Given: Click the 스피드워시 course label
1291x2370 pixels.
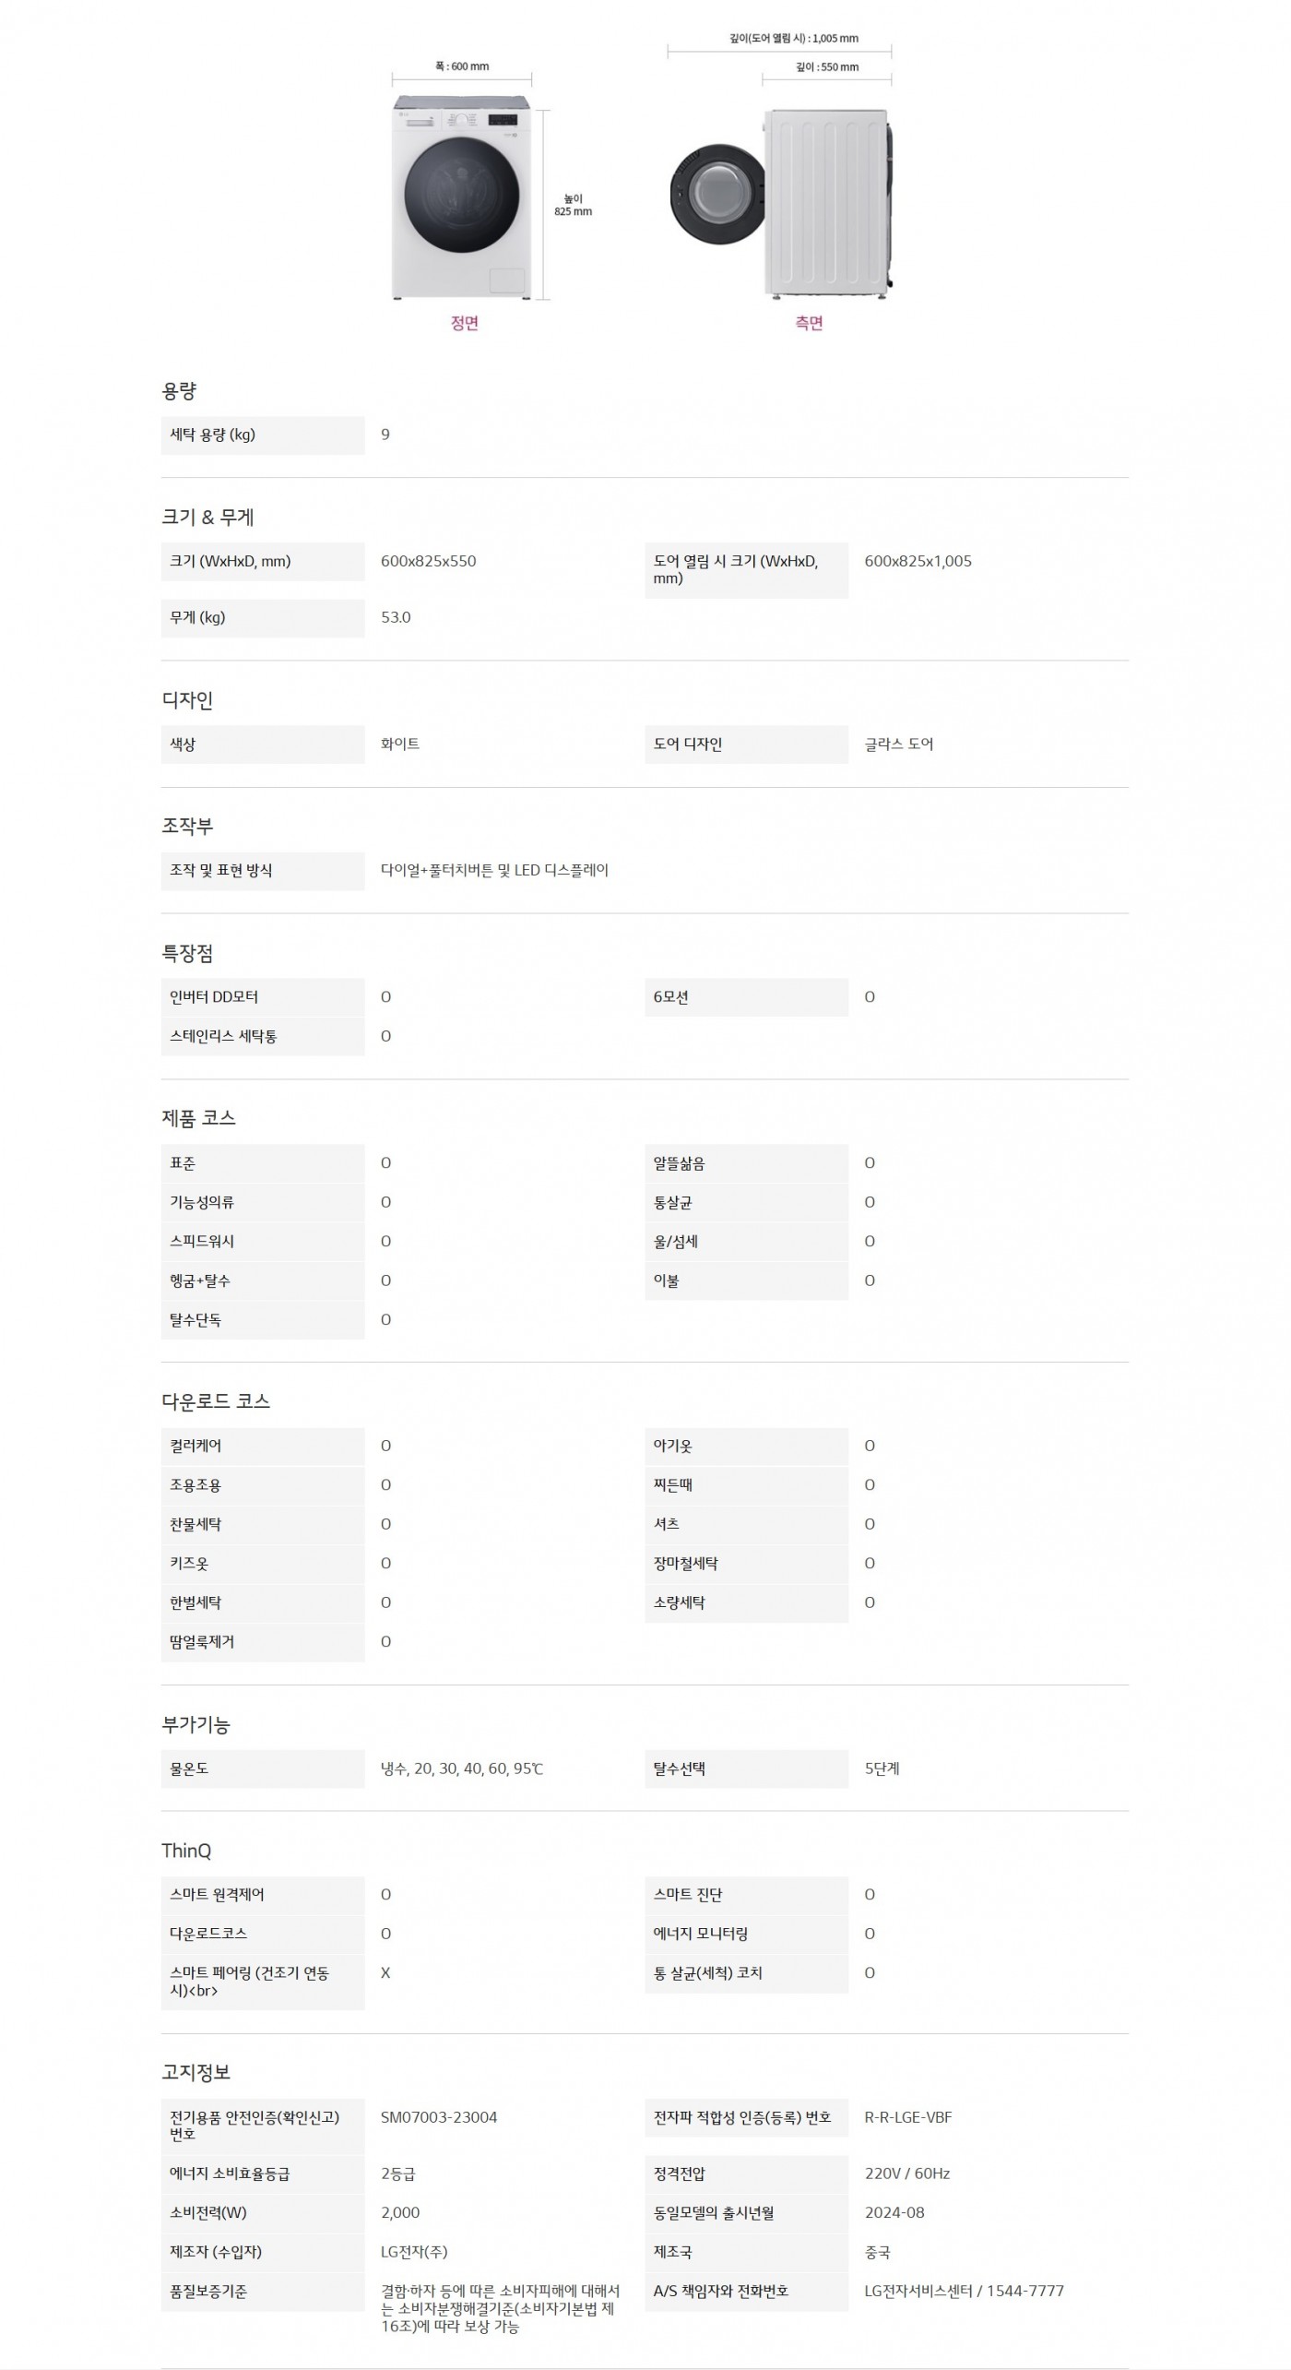Looking at the screenshot, I should pyautogui.click(x=202, y=1241).
